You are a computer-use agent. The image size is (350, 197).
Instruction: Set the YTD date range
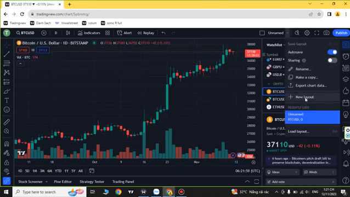click(58, 171)
